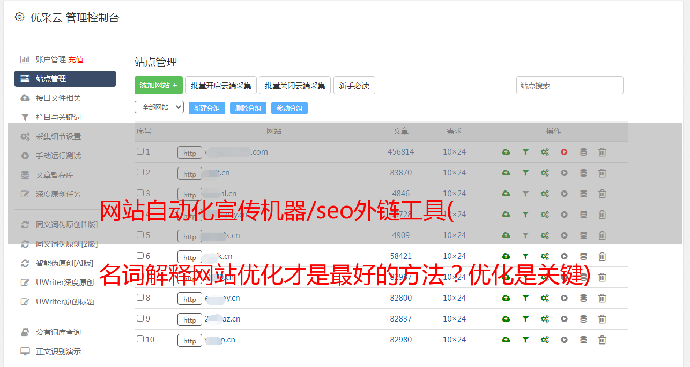Click the gears icon in the 83870 row

[545, 173]
